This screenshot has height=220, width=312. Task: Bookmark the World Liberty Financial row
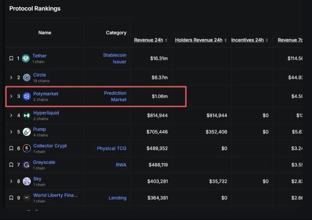[11, 198]
